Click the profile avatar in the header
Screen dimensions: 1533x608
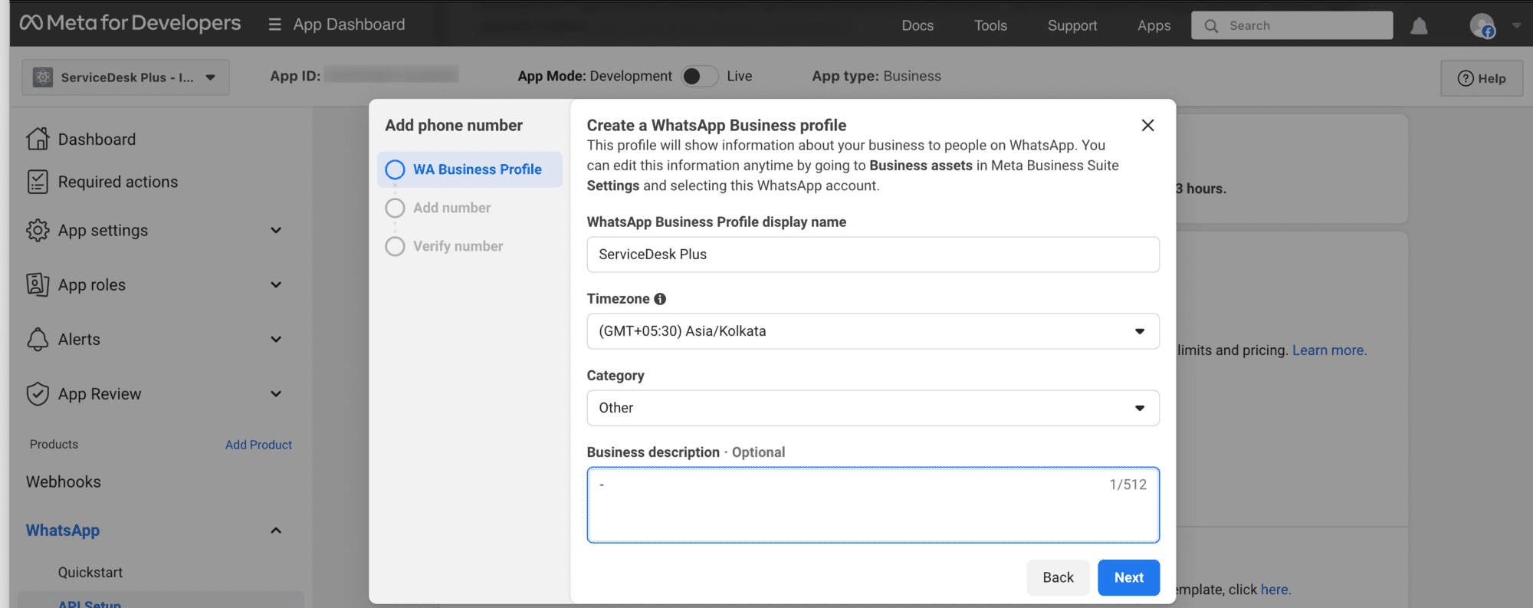(1482, 25)
